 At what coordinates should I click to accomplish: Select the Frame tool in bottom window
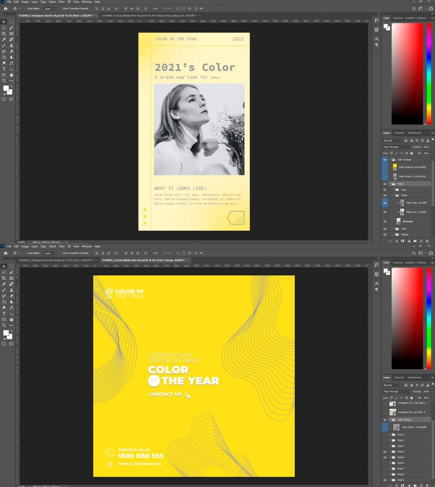11,278
